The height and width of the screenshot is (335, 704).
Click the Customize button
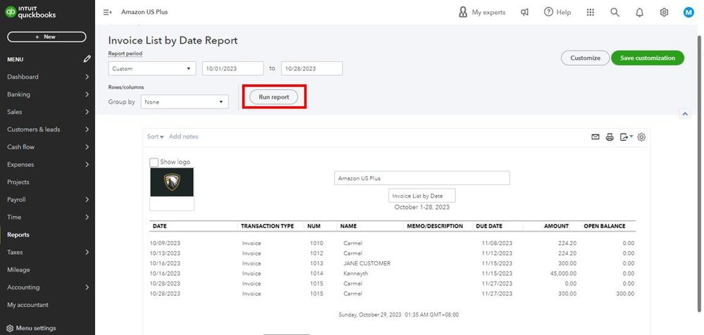tap(585, 58)
